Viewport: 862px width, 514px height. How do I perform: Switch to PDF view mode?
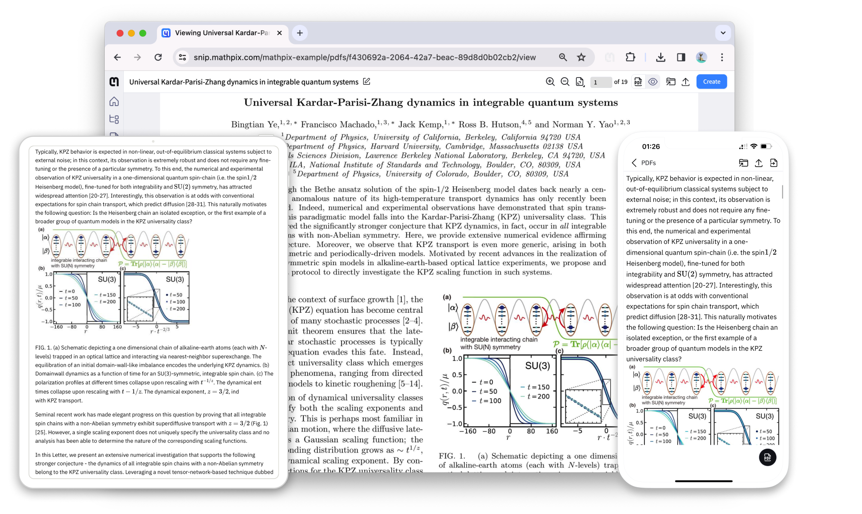638,82
